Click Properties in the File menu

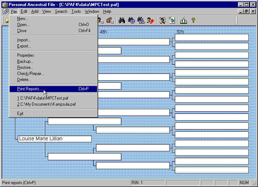coord(25,55)
